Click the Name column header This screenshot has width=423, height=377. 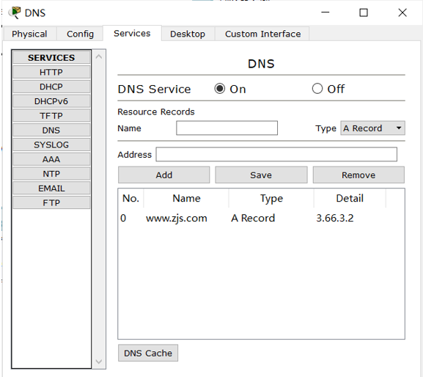point(186,198)
